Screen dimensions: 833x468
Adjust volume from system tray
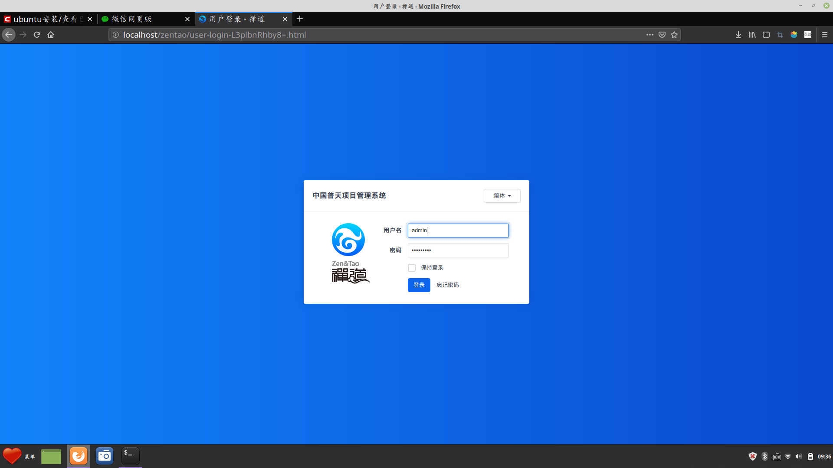click(799, 456)
